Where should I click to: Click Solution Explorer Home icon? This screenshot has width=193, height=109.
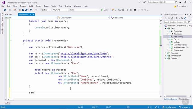pos(172,18)
